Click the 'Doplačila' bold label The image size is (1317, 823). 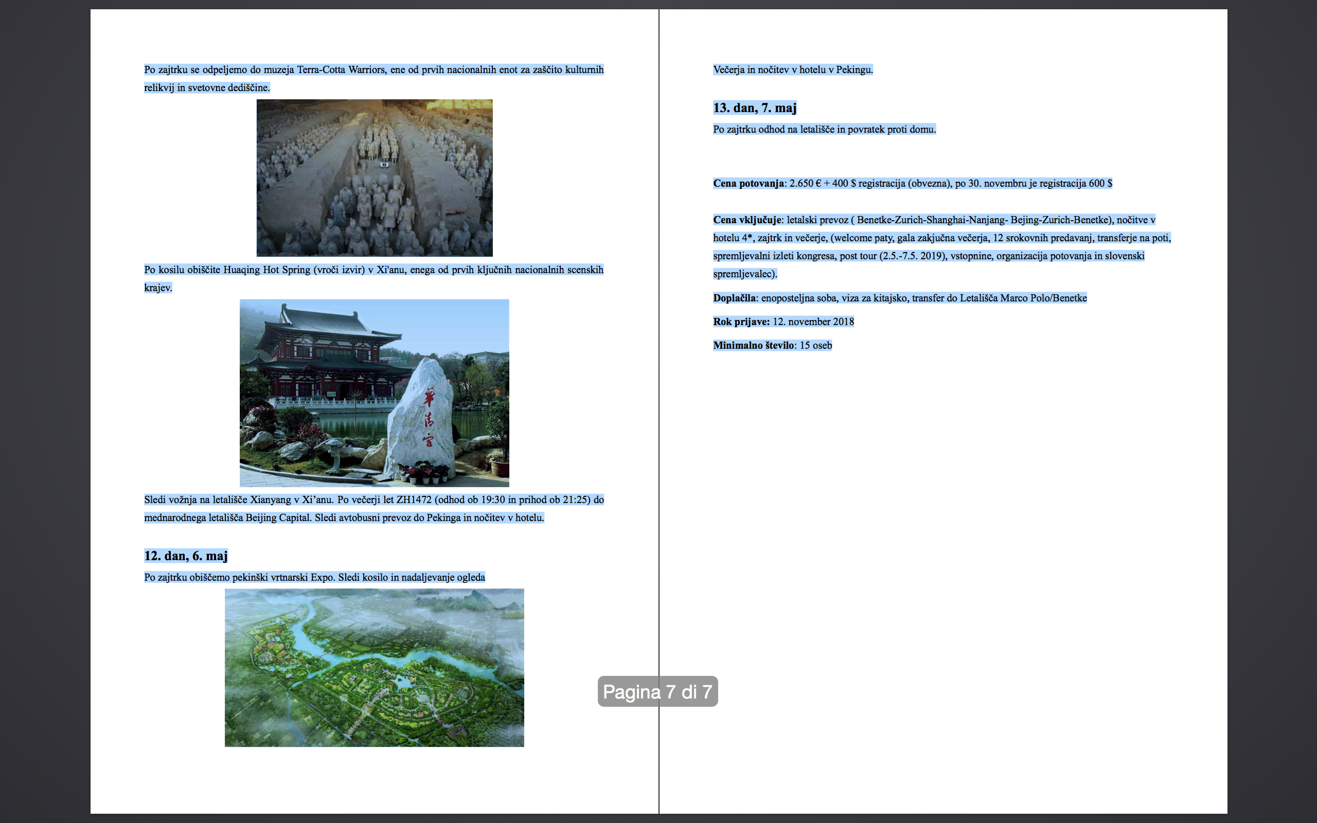tap(734, 298)
